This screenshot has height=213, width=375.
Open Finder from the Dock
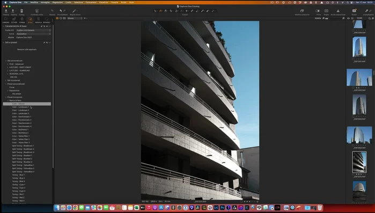[x=57, y=208]
